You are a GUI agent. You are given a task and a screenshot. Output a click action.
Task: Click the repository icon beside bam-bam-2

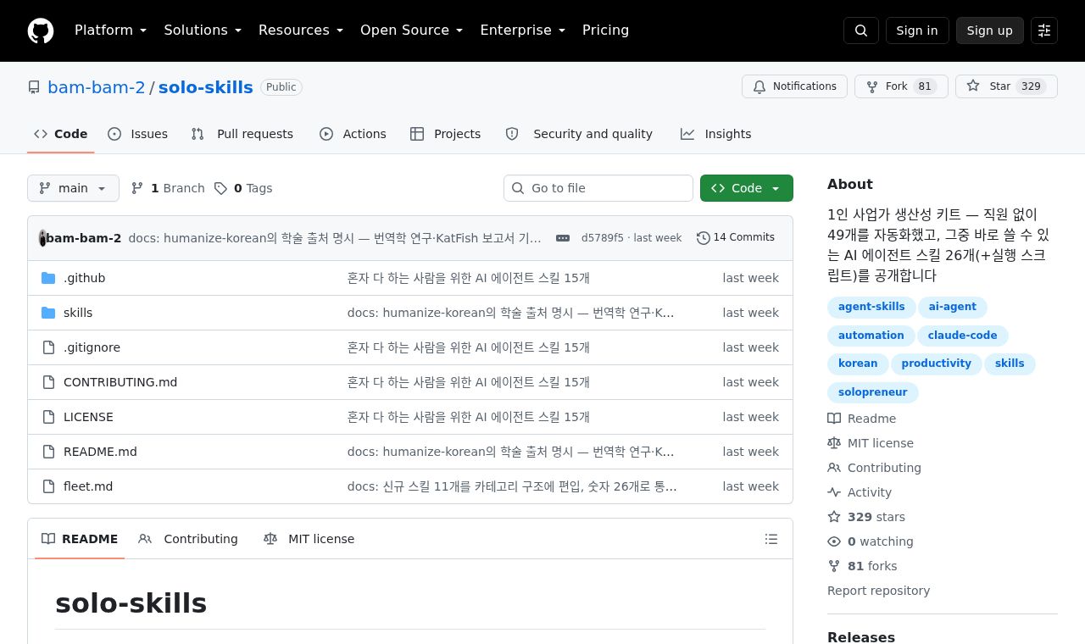point(34,87)
